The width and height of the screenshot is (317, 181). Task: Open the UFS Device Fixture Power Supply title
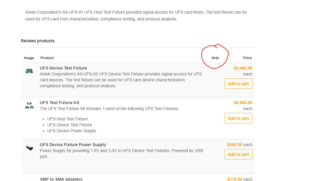[73, 145]
